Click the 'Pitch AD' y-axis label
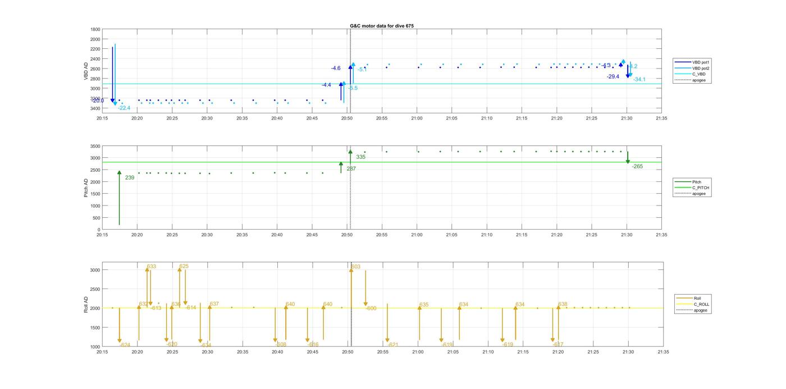 (86, 187)
